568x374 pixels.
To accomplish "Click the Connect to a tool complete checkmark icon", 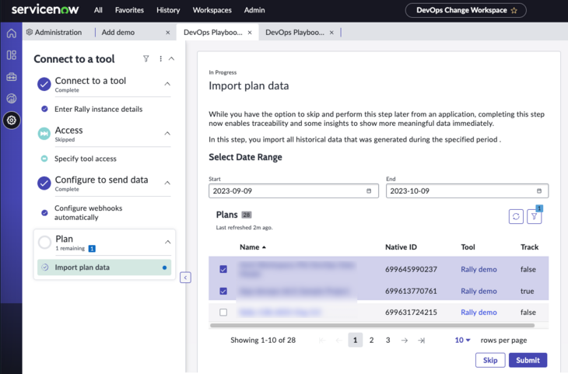I will (x=44, y=84).
